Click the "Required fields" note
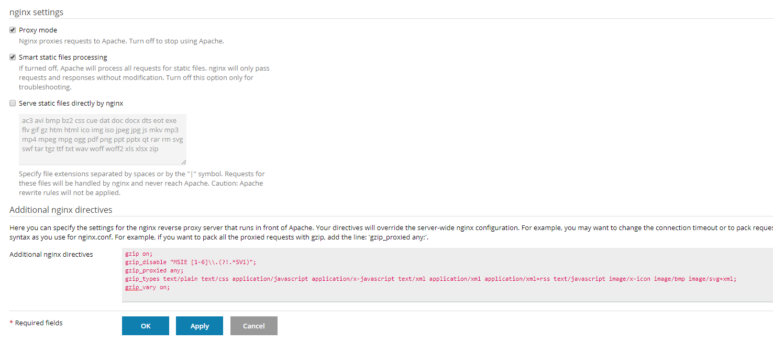Screen dimensions: 773x342 39,323
